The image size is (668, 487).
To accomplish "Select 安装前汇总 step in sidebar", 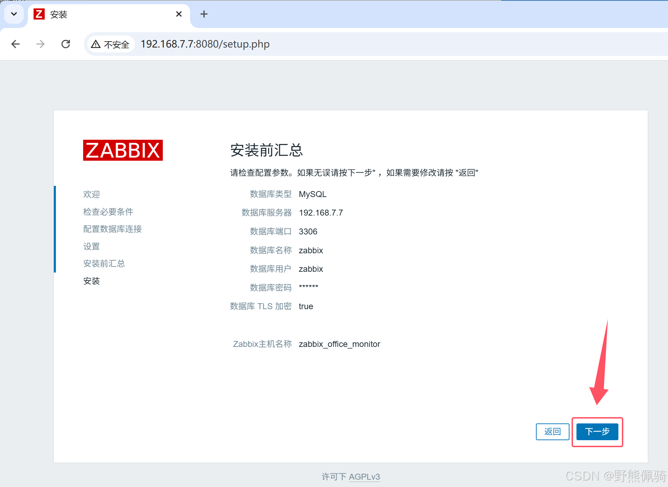I will coord(104,263).
